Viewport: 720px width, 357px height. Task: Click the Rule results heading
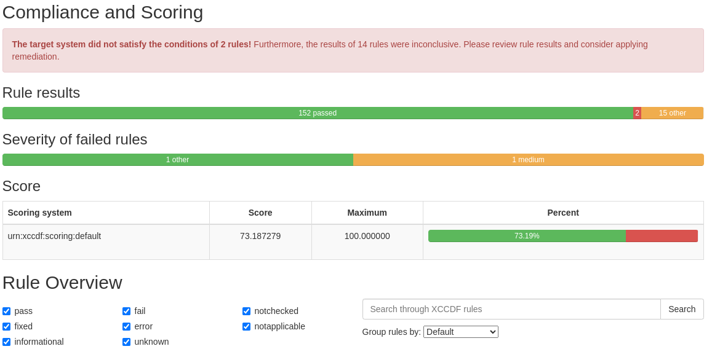(x=41, y=93)
